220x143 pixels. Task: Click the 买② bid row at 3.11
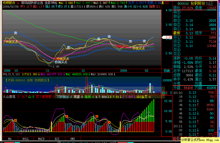coord(195,42)
